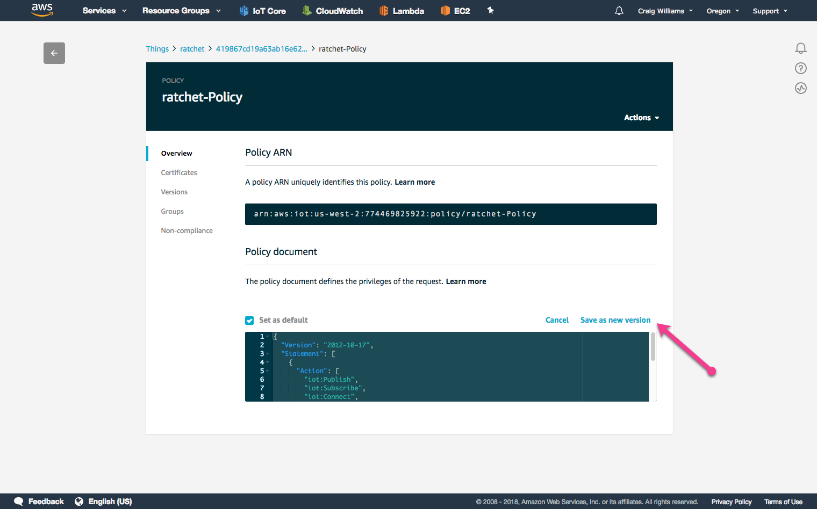Click the Feedback link
The width and height of the screenshot is (817, 509).
(x=46, y=501)
